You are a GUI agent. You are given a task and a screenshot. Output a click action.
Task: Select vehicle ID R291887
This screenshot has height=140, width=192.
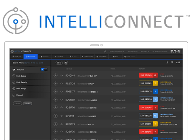point(70,100)
